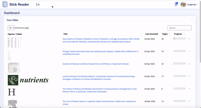The image size is (201, 108).
Task: Open row options for the blood pressure article
Action: (189, 89)
